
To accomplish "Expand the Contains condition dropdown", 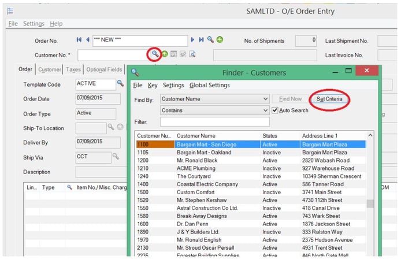I will [265, 110].
